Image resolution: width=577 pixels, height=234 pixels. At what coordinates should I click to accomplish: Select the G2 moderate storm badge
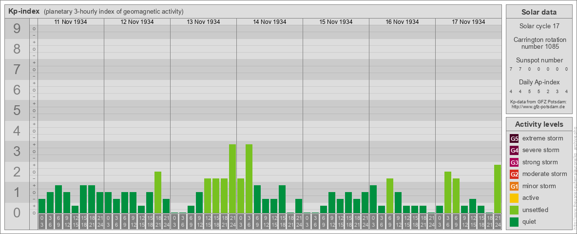click(x=514, y=174)
